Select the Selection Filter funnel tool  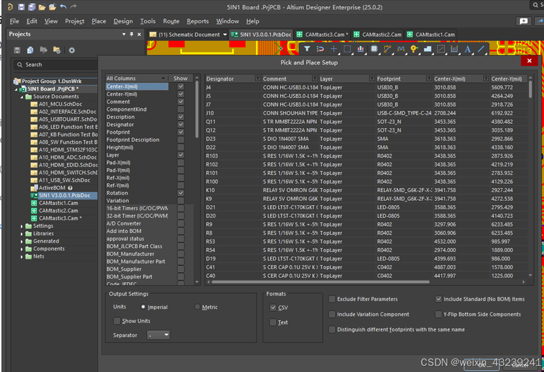(307, 49)
